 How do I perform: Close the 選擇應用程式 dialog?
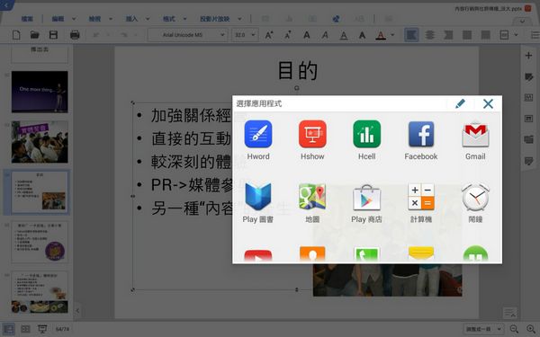click(488, 103)
